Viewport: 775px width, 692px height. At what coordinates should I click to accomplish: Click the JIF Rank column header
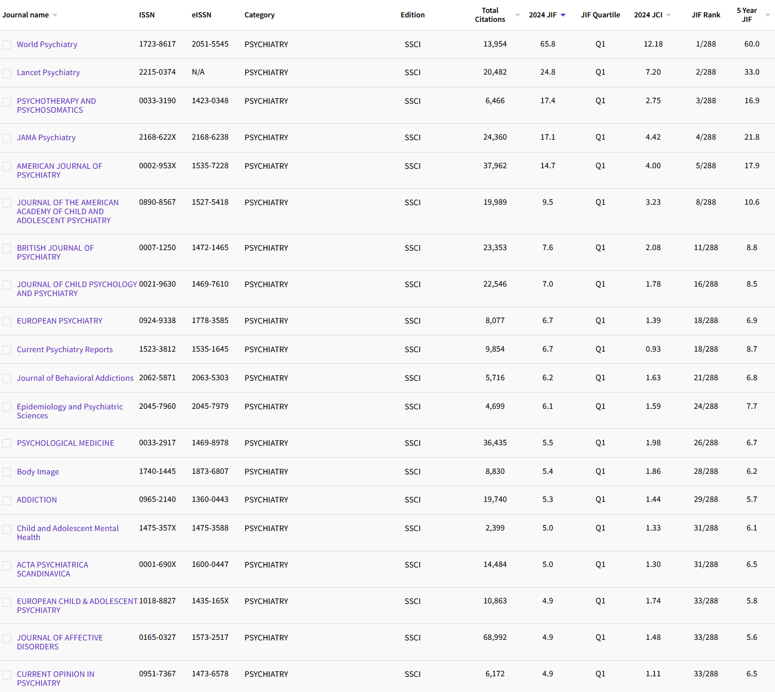[x=706, y=15]
